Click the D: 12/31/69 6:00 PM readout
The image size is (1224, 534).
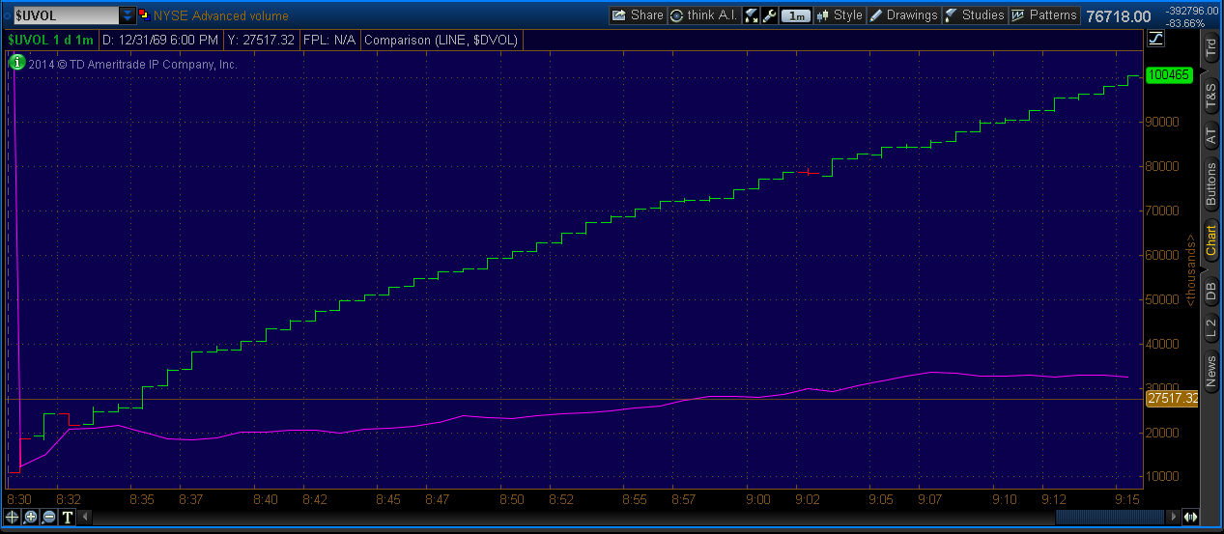(159, 41)
